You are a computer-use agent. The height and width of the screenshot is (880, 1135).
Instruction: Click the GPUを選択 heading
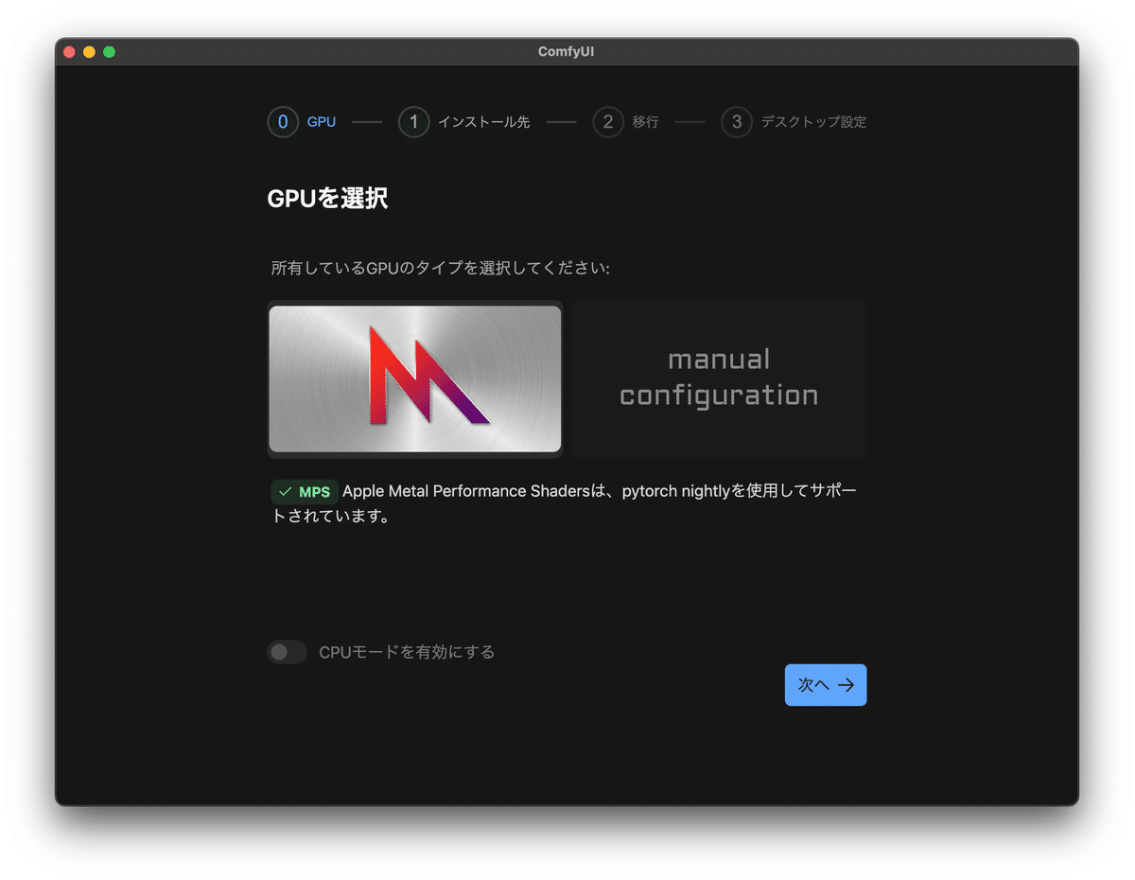[x=328, y=199]
